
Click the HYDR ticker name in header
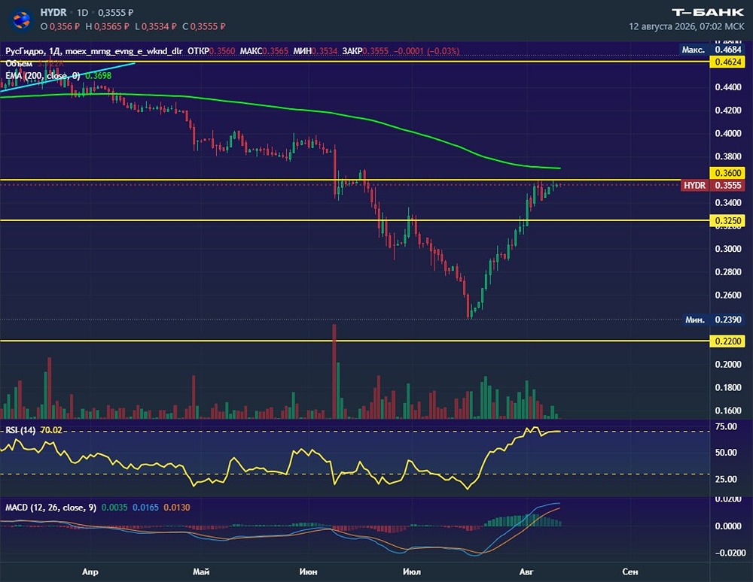[x=53, y=13]
